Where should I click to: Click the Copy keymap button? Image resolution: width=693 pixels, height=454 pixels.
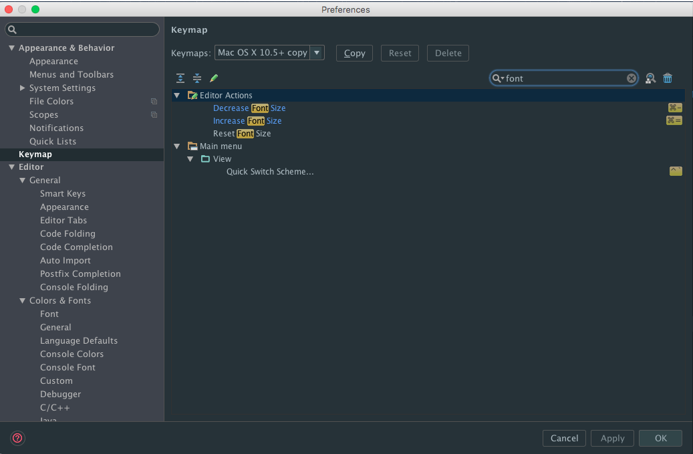point(354,53)
